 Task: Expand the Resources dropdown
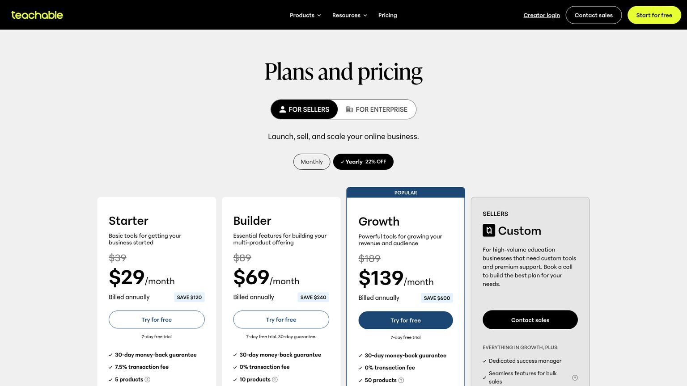point(349,15)
